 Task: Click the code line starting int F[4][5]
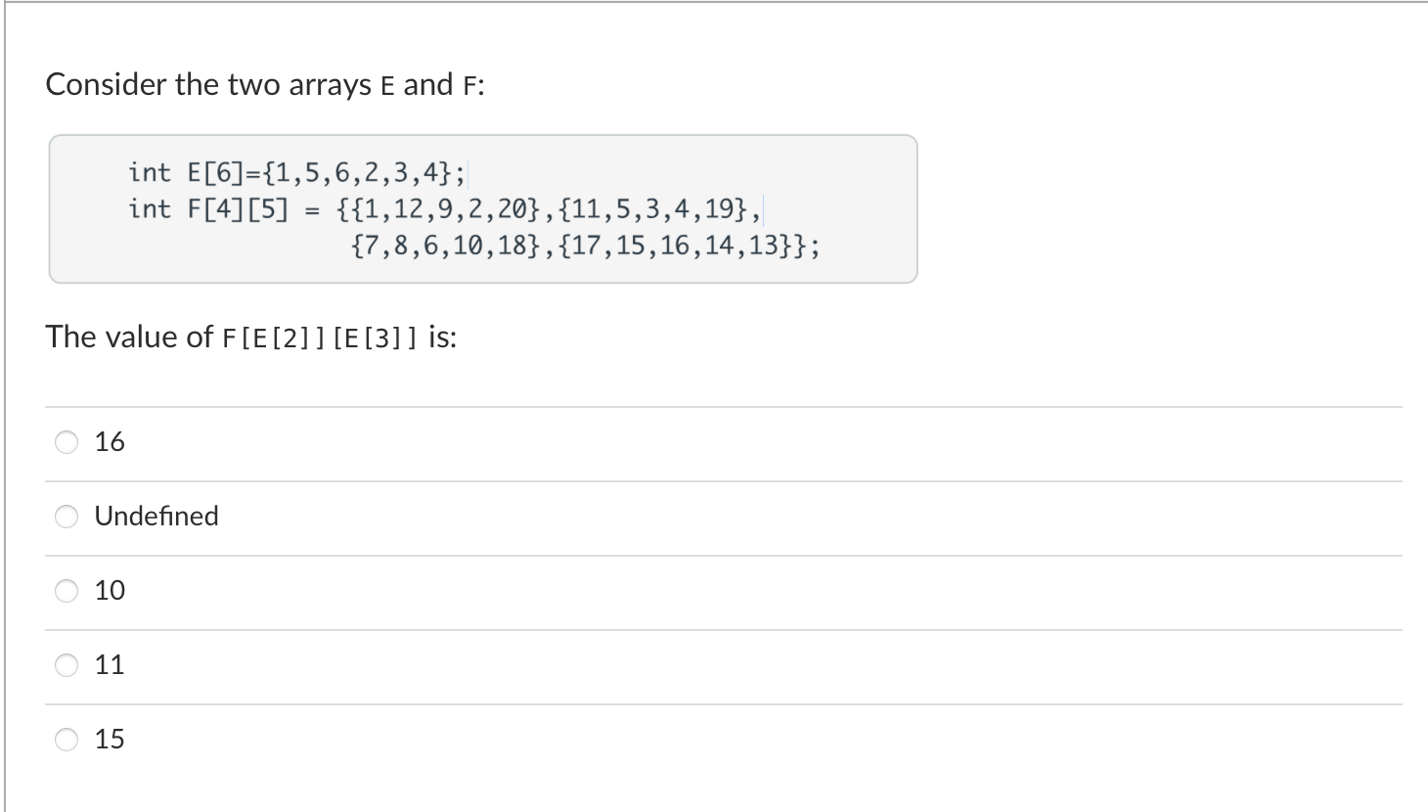(x=445, y=209)
